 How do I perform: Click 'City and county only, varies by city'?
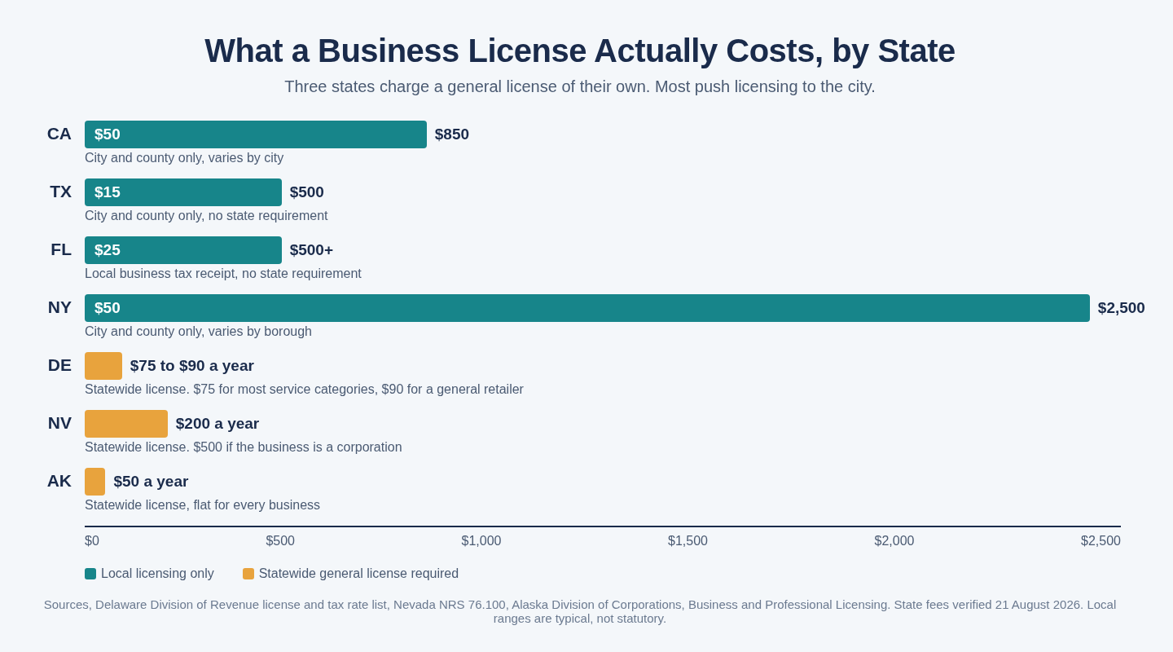point(184,158)
